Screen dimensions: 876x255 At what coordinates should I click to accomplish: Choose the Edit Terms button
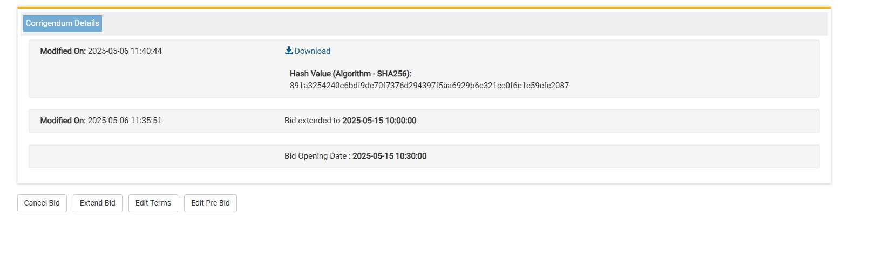pos(153,203)
